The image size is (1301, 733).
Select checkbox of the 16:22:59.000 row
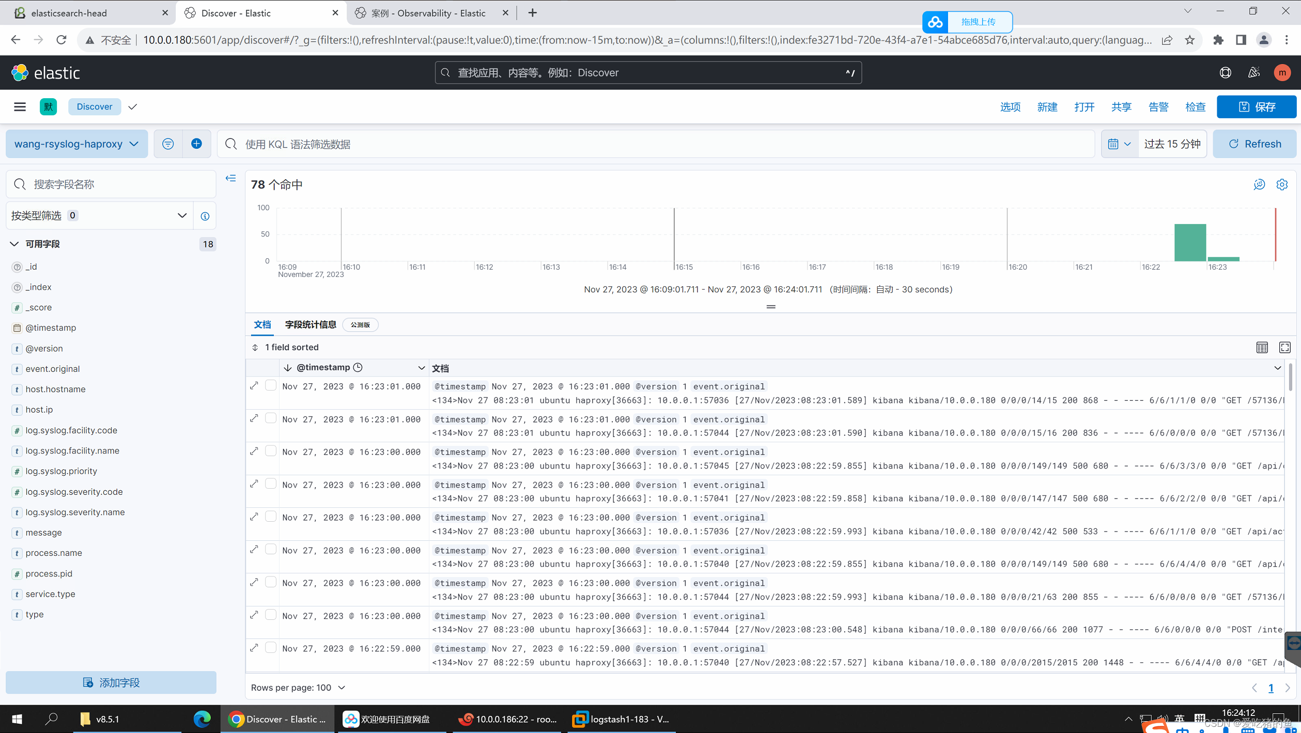tap(271, 648)
